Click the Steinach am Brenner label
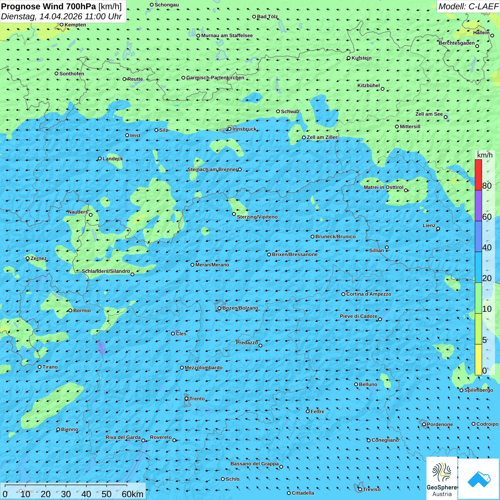Viewport: 500px width, 500px height. tap(212, 169)
